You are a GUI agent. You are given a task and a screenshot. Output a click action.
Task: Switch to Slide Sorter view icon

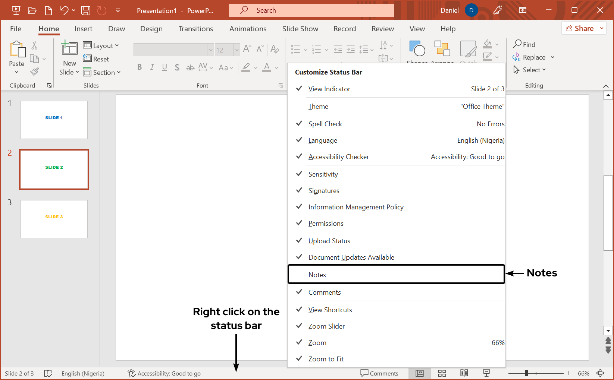point(442,373)
